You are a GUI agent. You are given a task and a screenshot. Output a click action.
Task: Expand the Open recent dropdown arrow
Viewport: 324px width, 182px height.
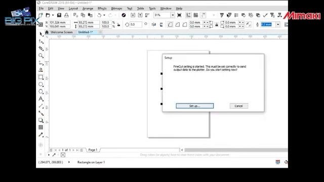(x=53, y=15)
